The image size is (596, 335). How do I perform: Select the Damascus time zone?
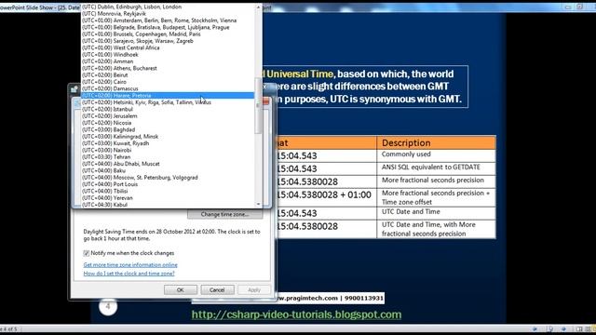(168, 89)
